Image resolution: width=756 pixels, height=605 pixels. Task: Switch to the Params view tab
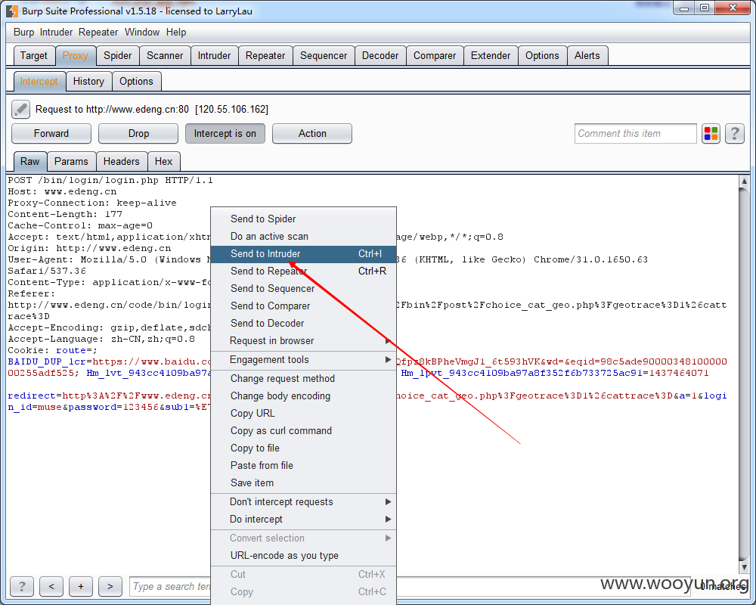pos(71,162)
